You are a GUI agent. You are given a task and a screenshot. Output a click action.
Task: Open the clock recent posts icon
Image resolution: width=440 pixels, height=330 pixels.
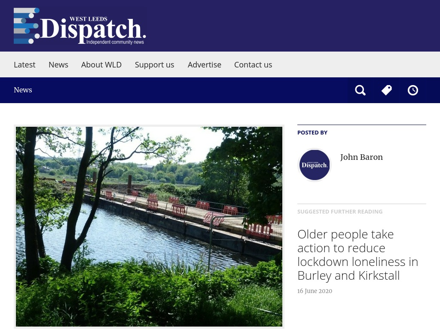tap(413, 90)
